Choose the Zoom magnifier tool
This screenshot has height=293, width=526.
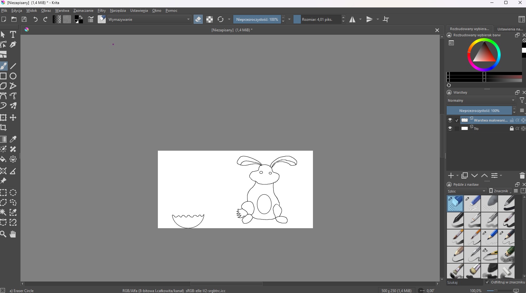click(x=3, y=234)
